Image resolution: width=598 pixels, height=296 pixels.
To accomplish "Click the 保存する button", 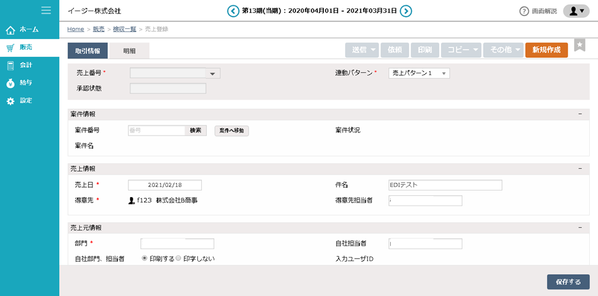I will [x=568, y=282].
